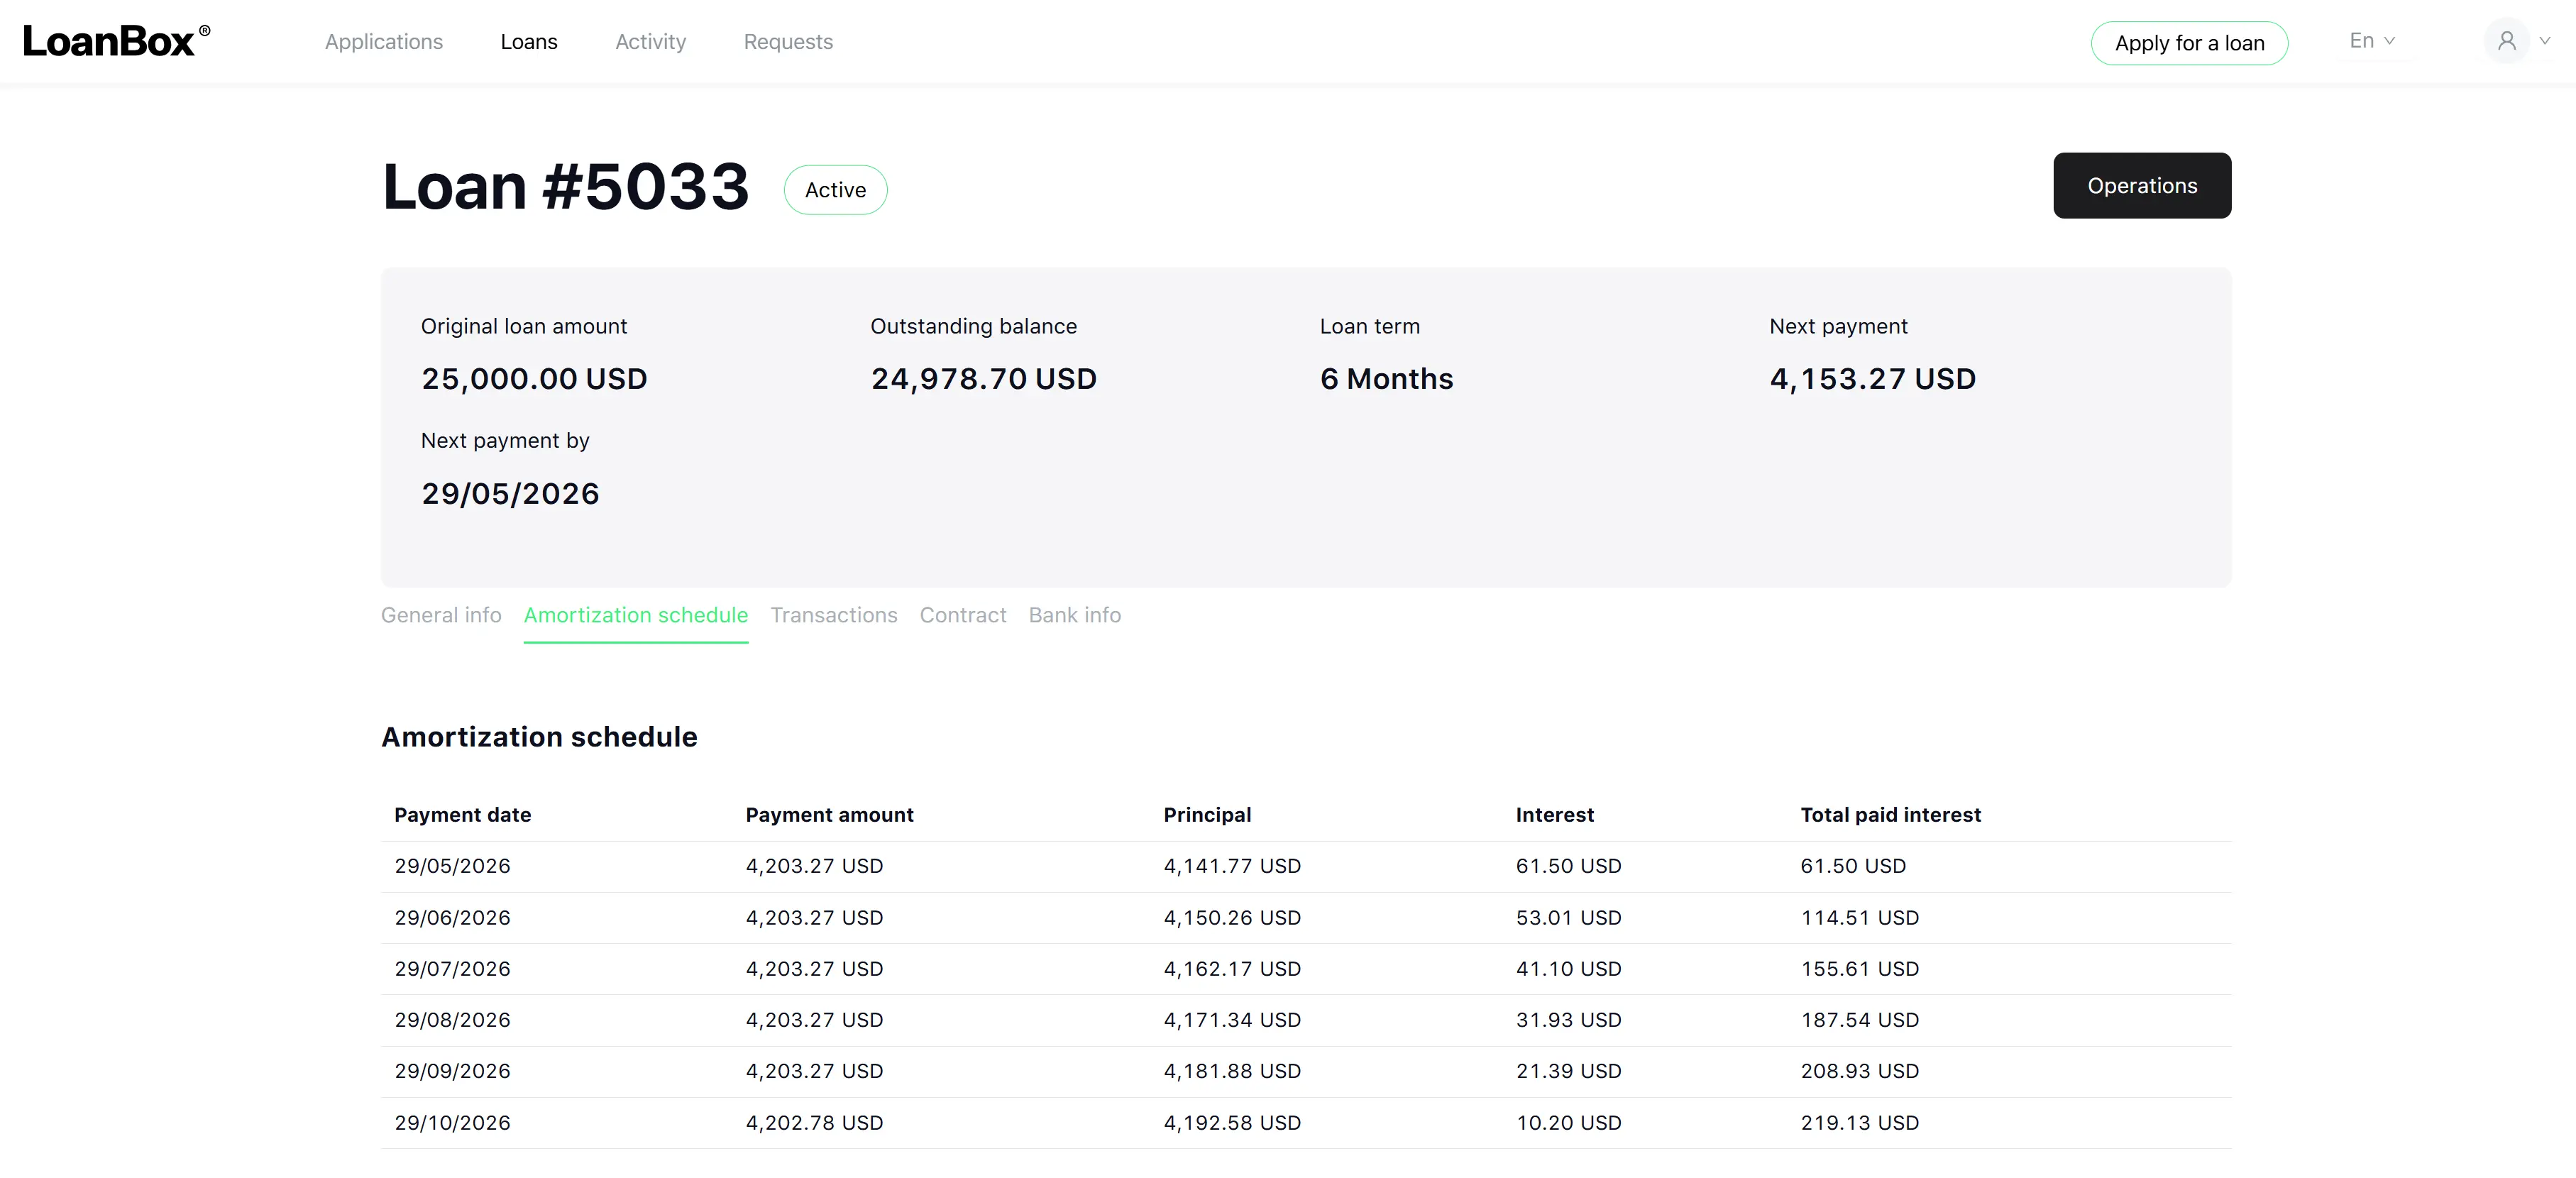Open the Operations button menu
This screenshot has height=1178, width=2576.
tap(2142, 185)
